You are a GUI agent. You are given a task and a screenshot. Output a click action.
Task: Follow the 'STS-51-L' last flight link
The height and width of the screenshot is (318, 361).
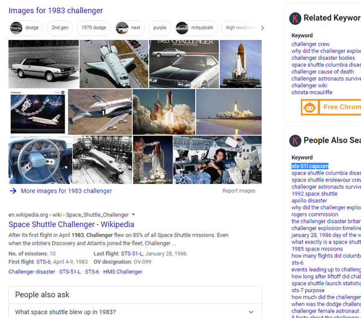(131, 254)
